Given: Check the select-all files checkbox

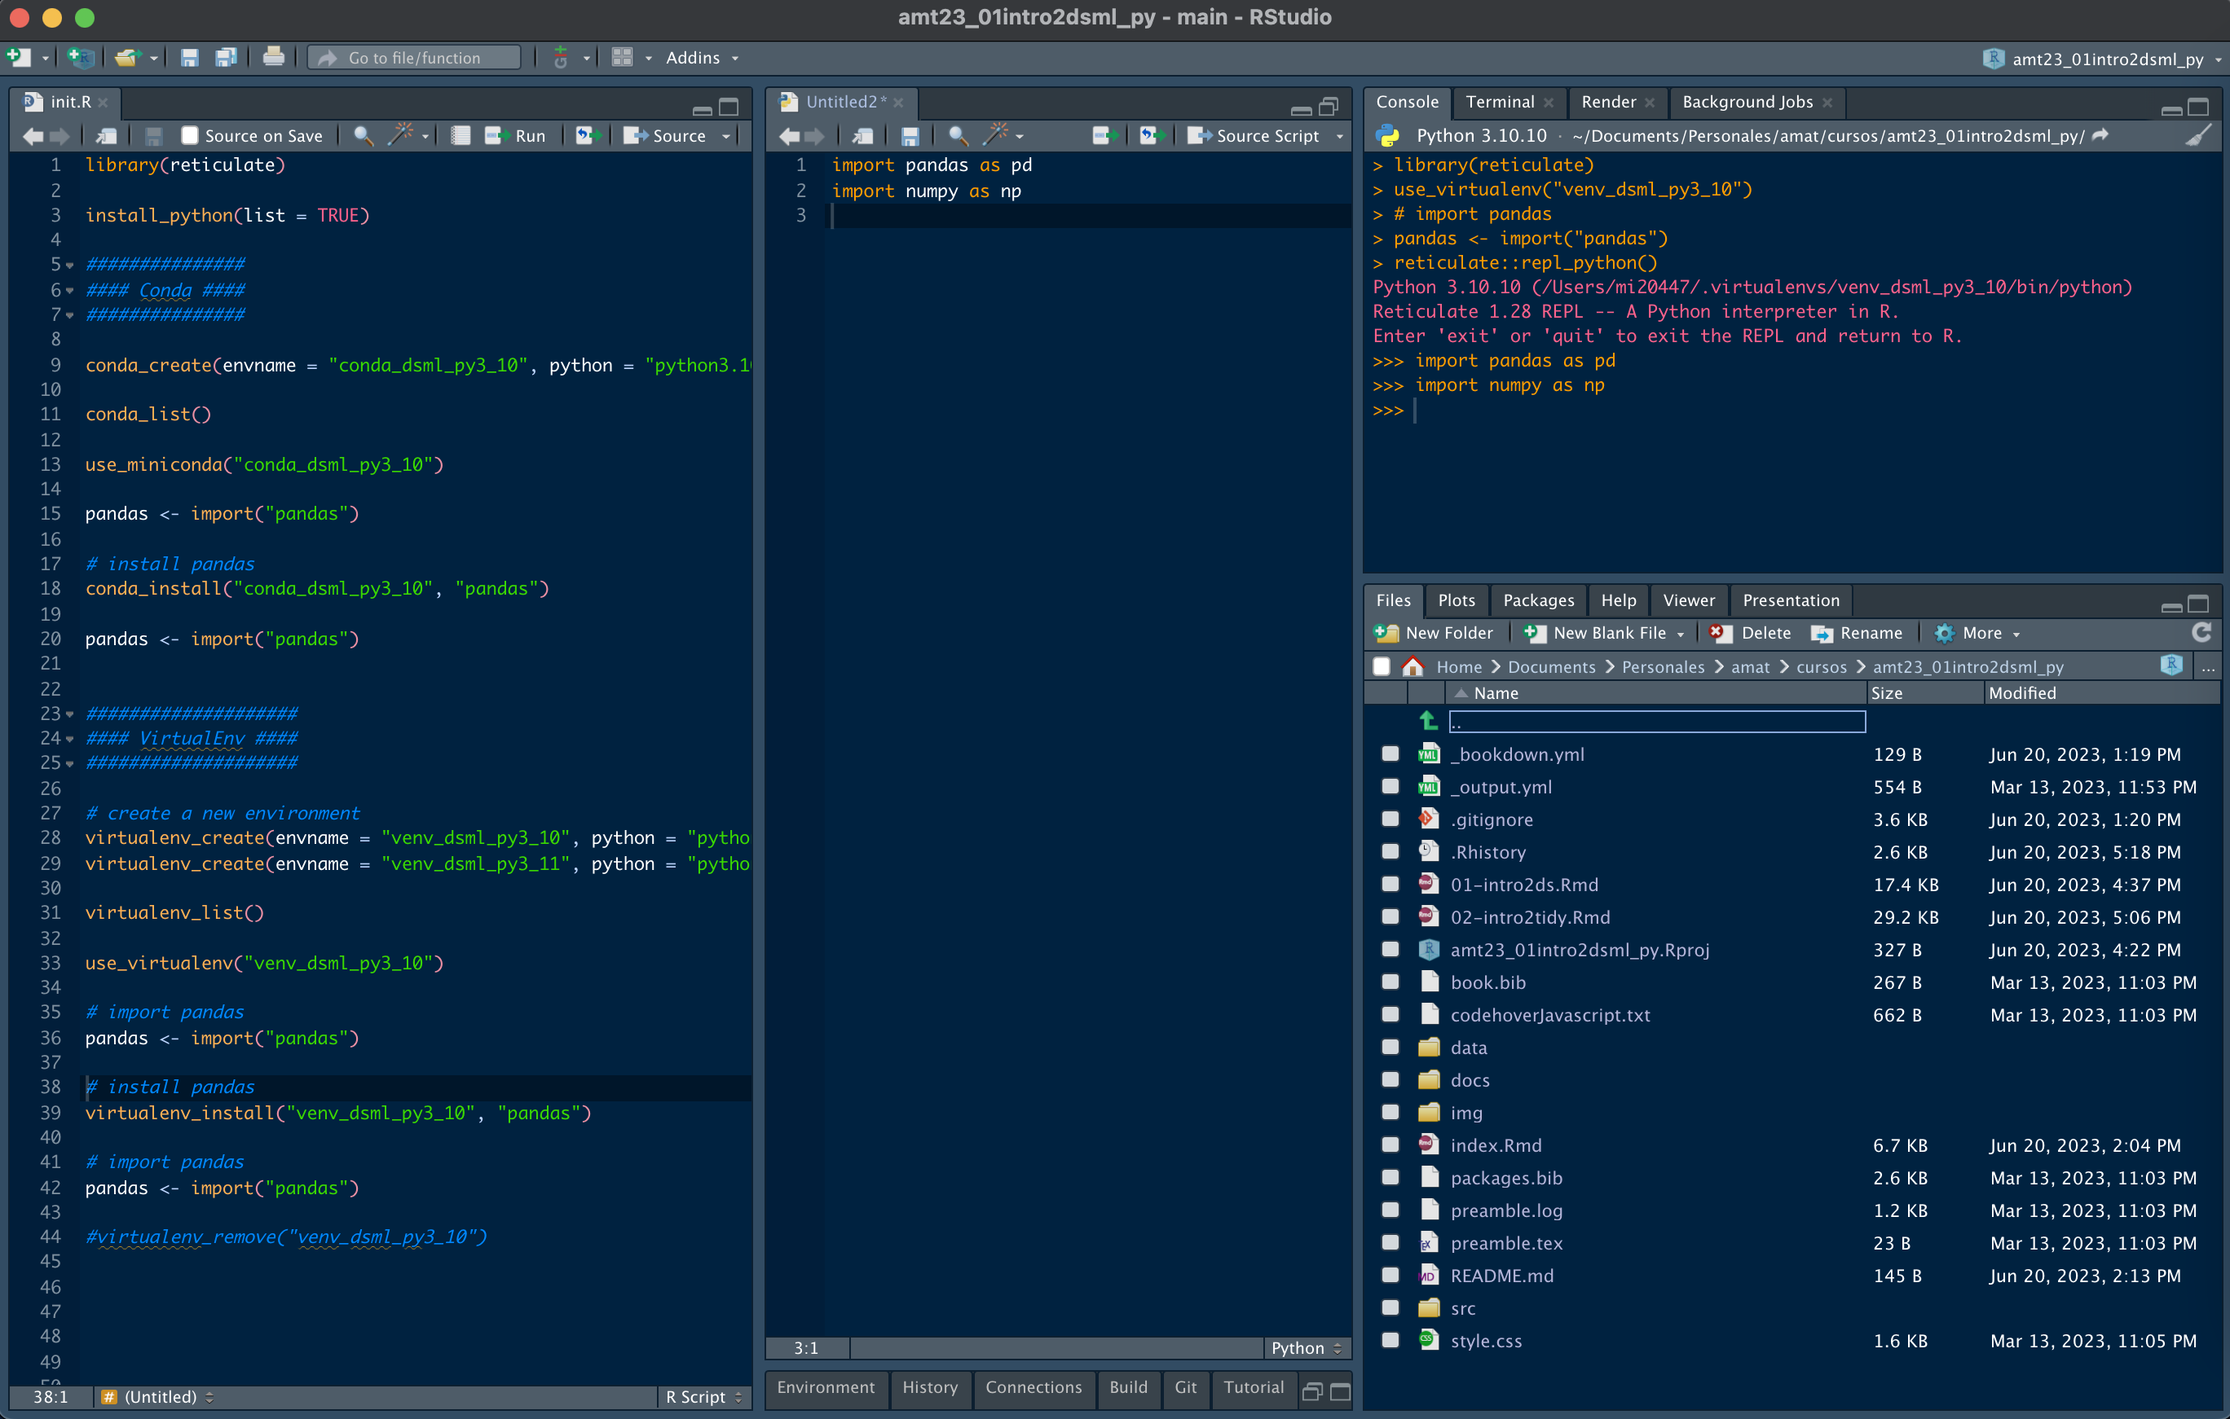Looking at the screenshot, I should click(1382, 666).
